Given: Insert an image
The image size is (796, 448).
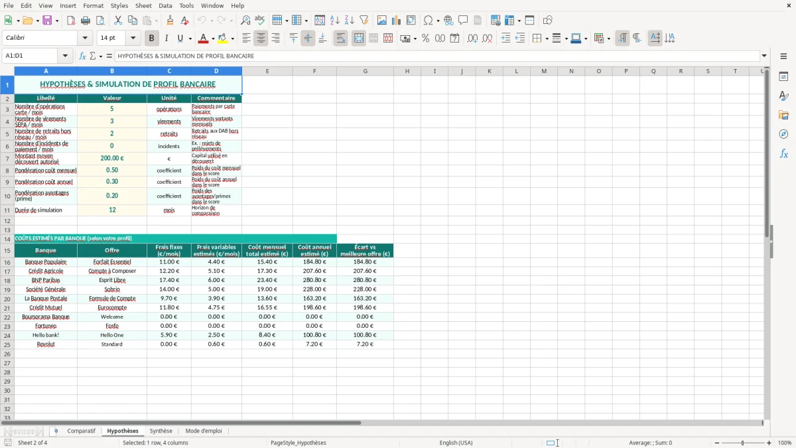Looking at the screenshot, I should tap(383, 21).
